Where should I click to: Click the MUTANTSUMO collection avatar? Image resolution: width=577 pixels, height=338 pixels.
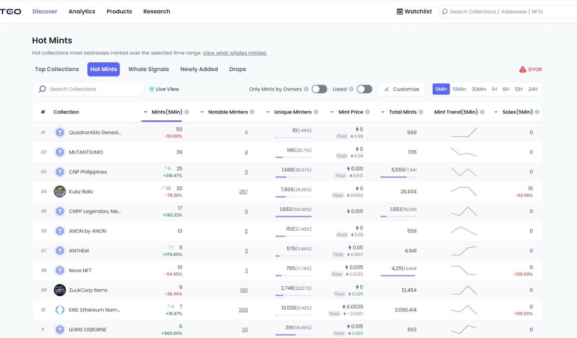(60, 152)
